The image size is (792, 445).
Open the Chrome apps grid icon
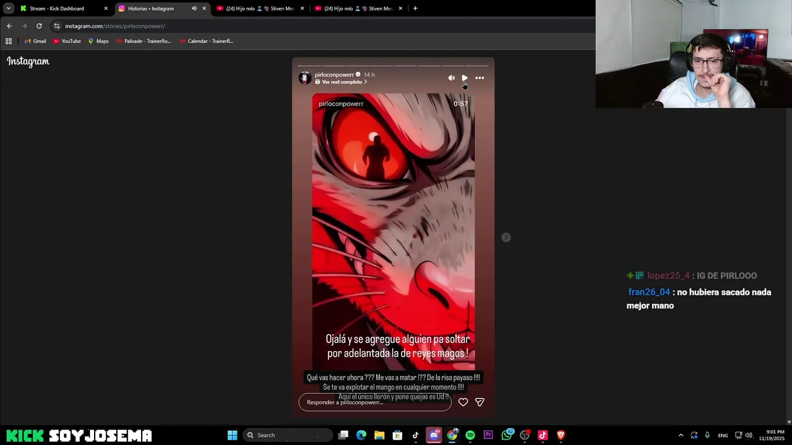pos(9,41)
